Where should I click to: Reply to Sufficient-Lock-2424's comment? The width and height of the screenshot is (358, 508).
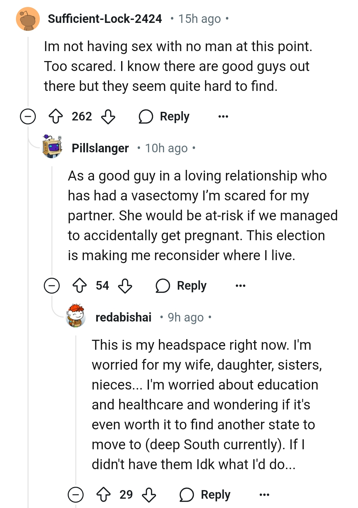164,116
